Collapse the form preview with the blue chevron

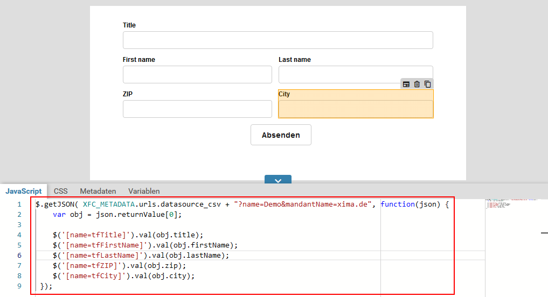click(x=278, y=180)
